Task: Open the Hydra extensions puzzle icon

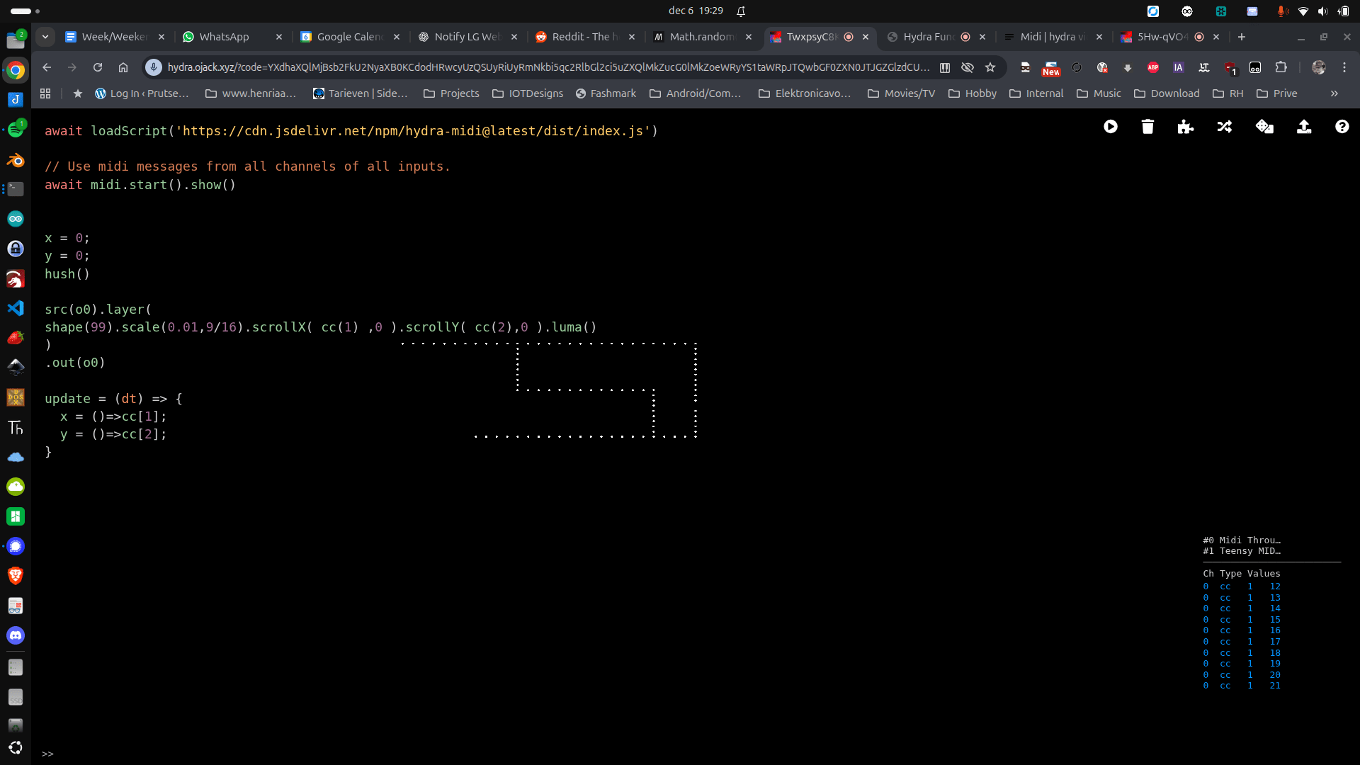Action: point(1185,127)
